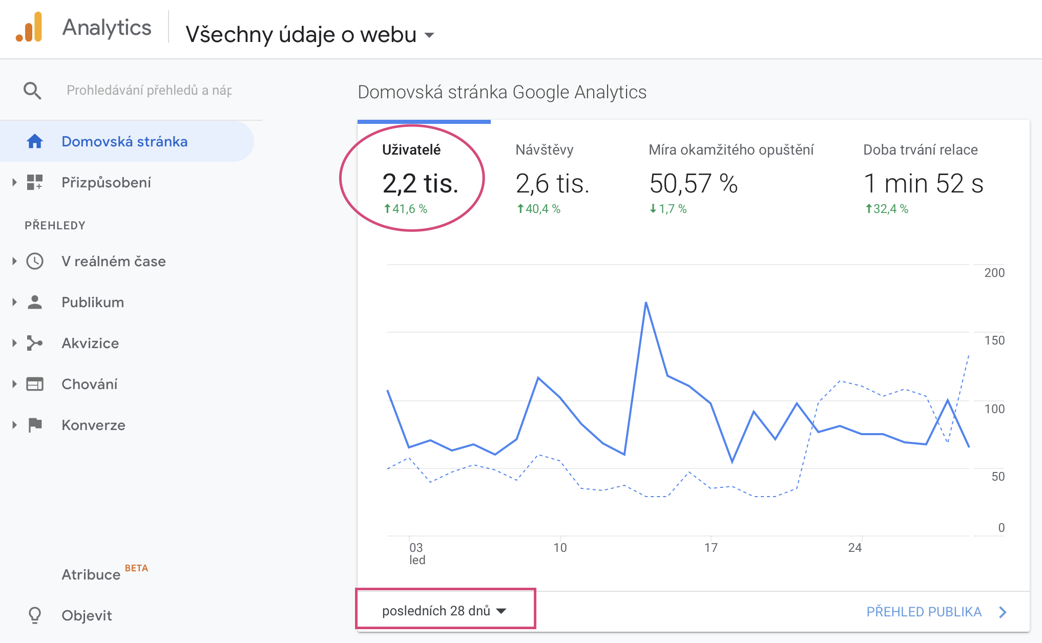
Task: Click the clock icon for V reálném čase
Action: [35, 261]
